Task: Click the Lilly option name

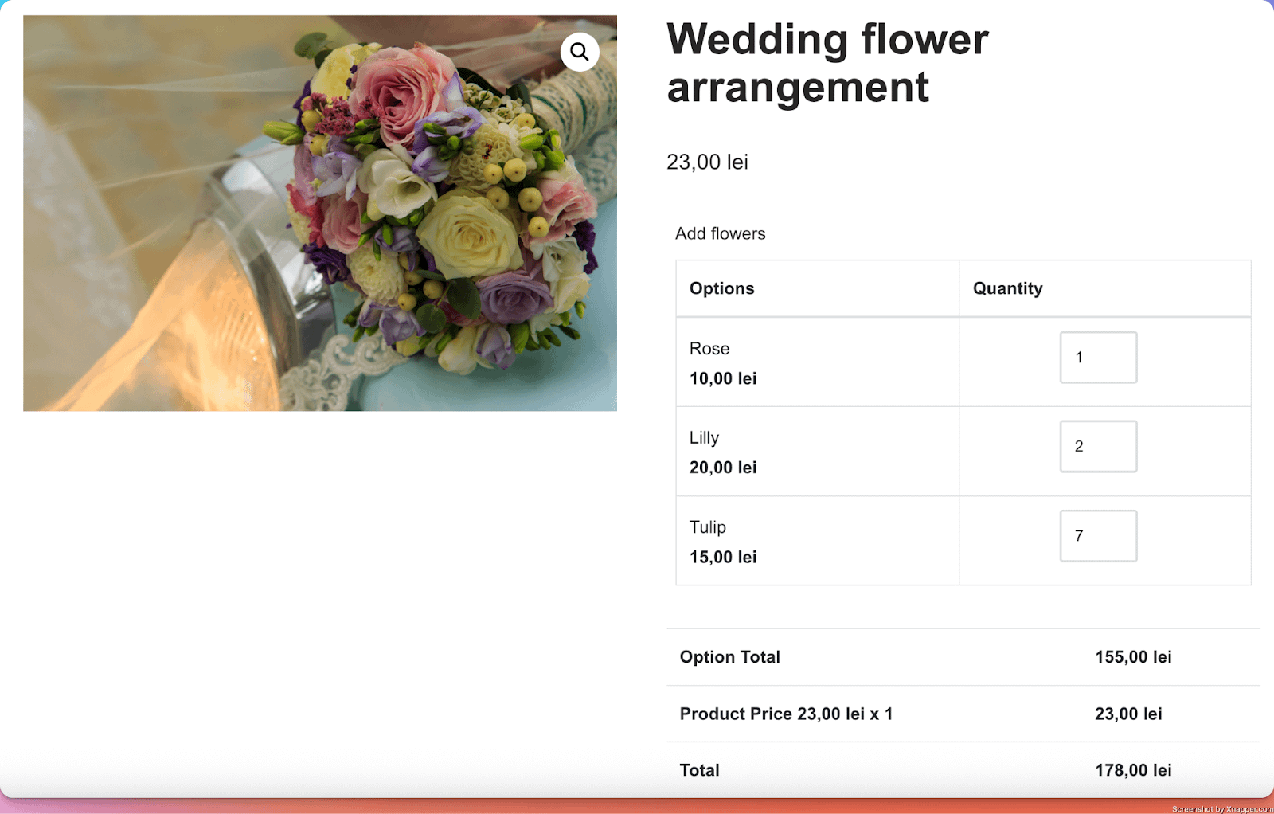Action: coord(704,438)
